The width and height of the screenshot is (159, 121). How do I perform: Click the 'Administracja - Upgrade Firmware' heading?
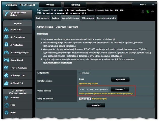(57, 27)
